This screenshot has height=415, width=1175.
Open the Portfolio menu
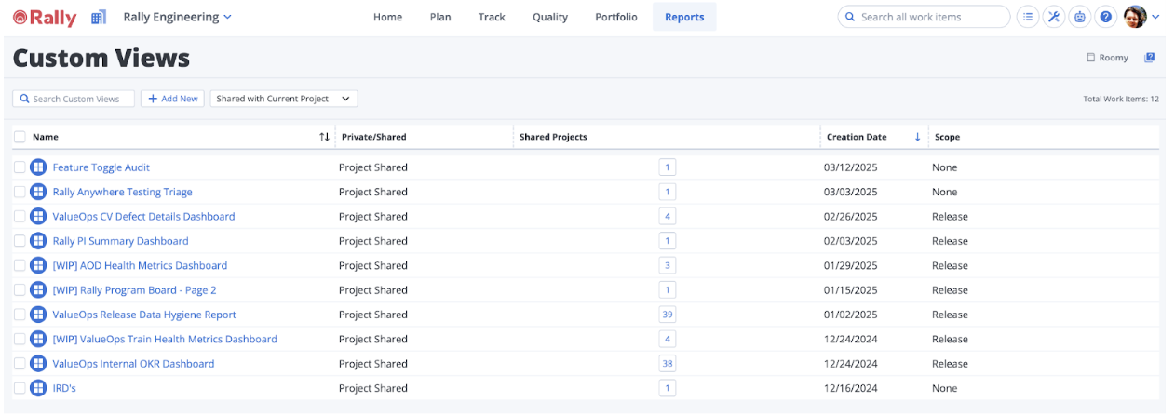(x=616, y=17)
